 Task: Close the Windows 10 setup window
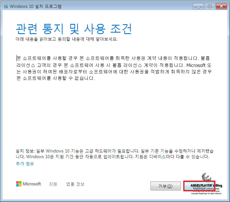(221, 6)
